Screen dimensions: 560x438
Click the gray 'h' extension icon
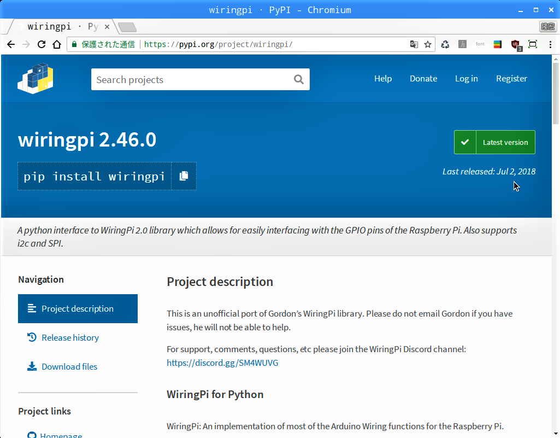[x=463, y=44]
